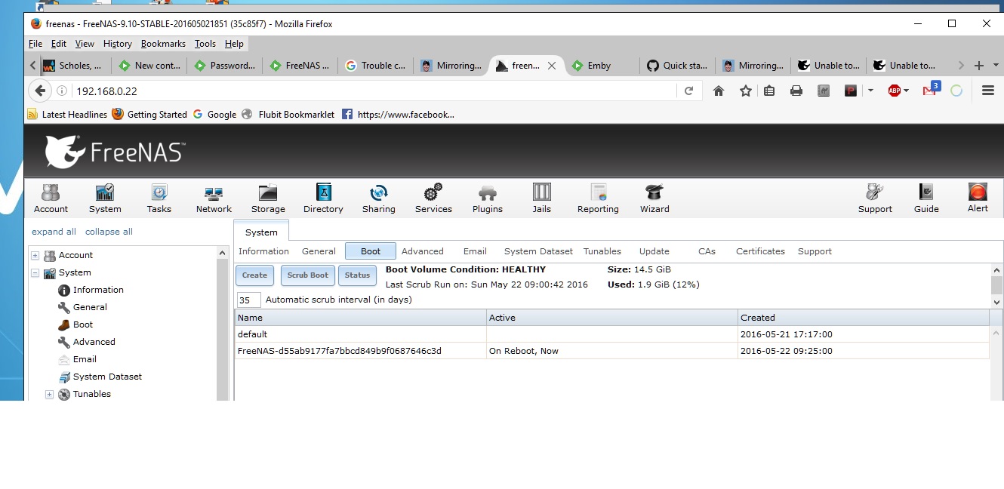
Task: Expand the Tunables node in the sidebar tree
Action: [50, 395]
